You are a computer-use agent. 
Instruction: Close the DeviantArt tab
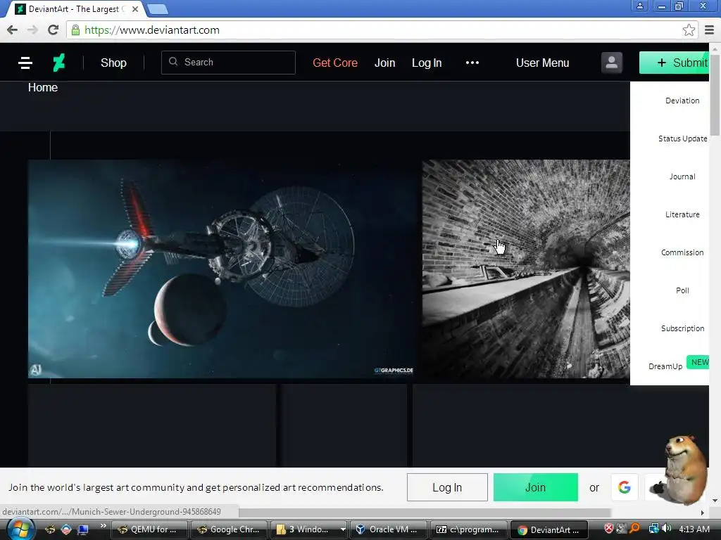coord(135,8)
